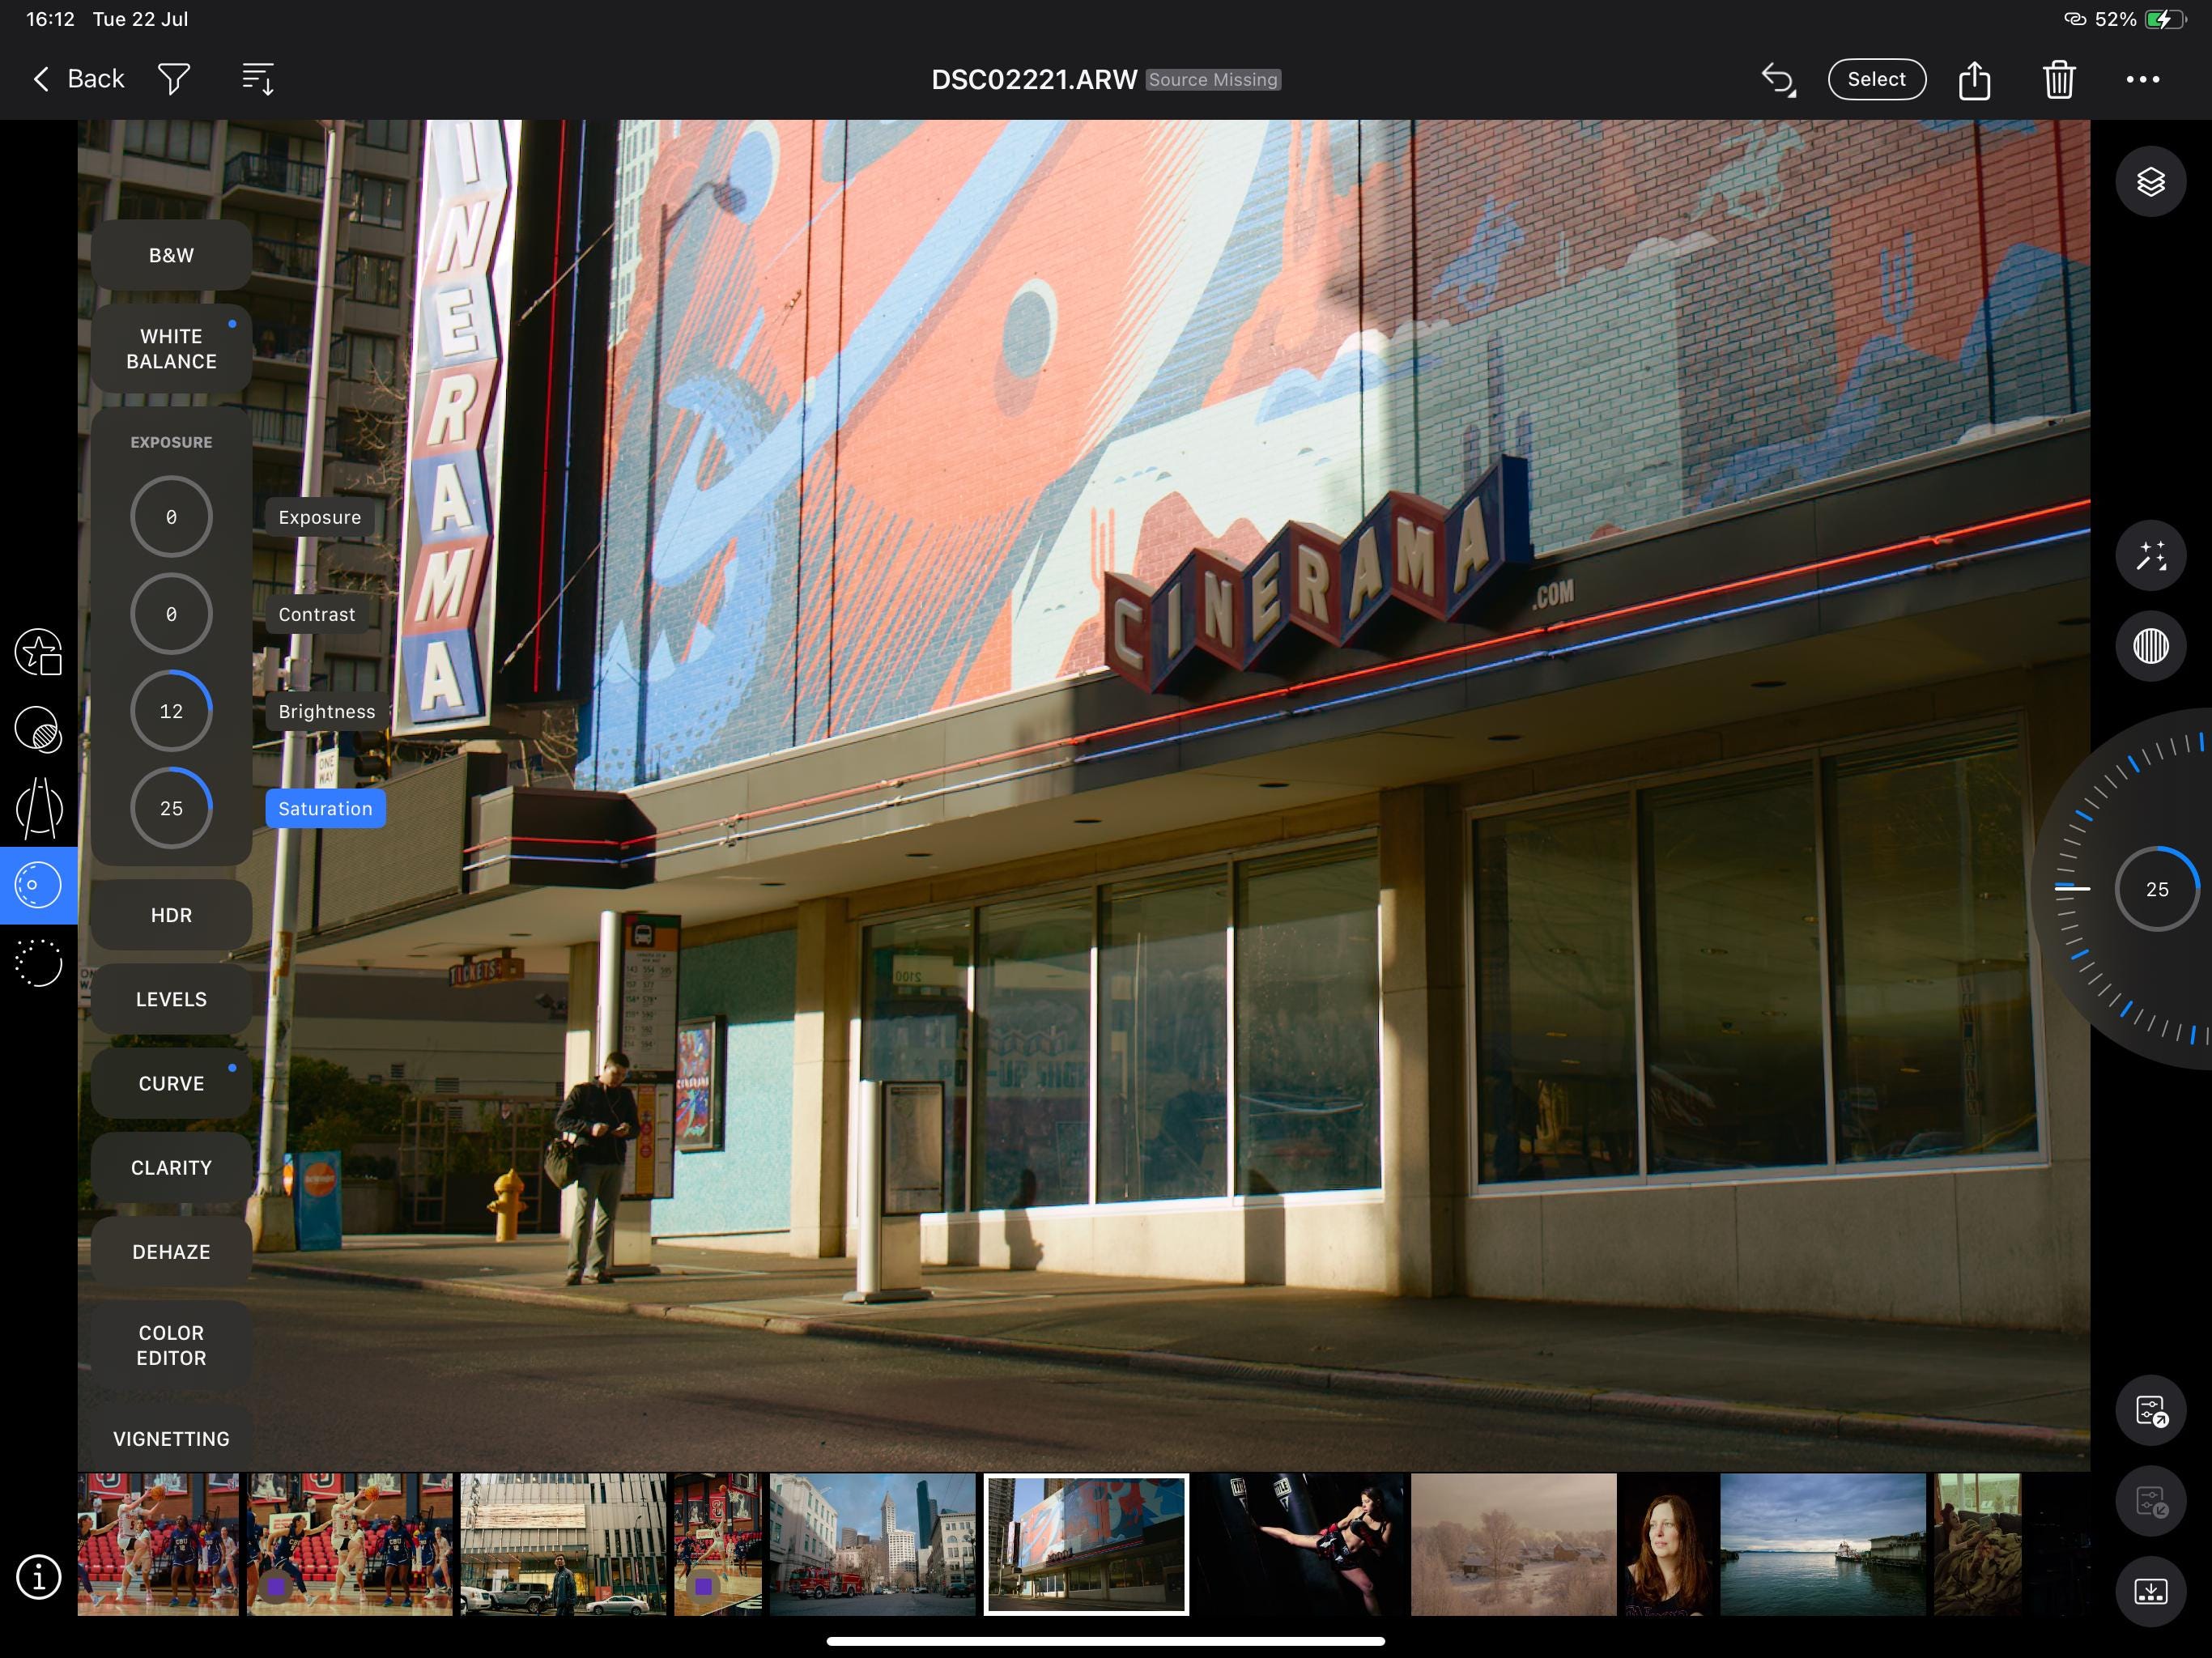The height and width of the screenshot is (1658, 2212).
Task: Expand the B&W panel
Action: (171, 255)
